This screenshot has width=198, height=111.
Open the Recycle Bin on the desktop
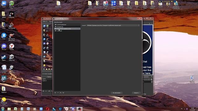pos(192,79)
